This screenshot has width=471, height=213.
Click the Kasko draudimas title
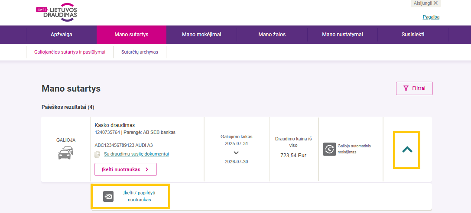115,125
